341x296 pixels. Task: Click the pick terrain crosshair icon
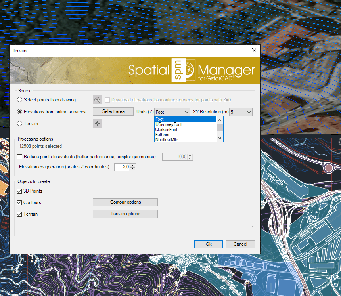click(97, 124)
